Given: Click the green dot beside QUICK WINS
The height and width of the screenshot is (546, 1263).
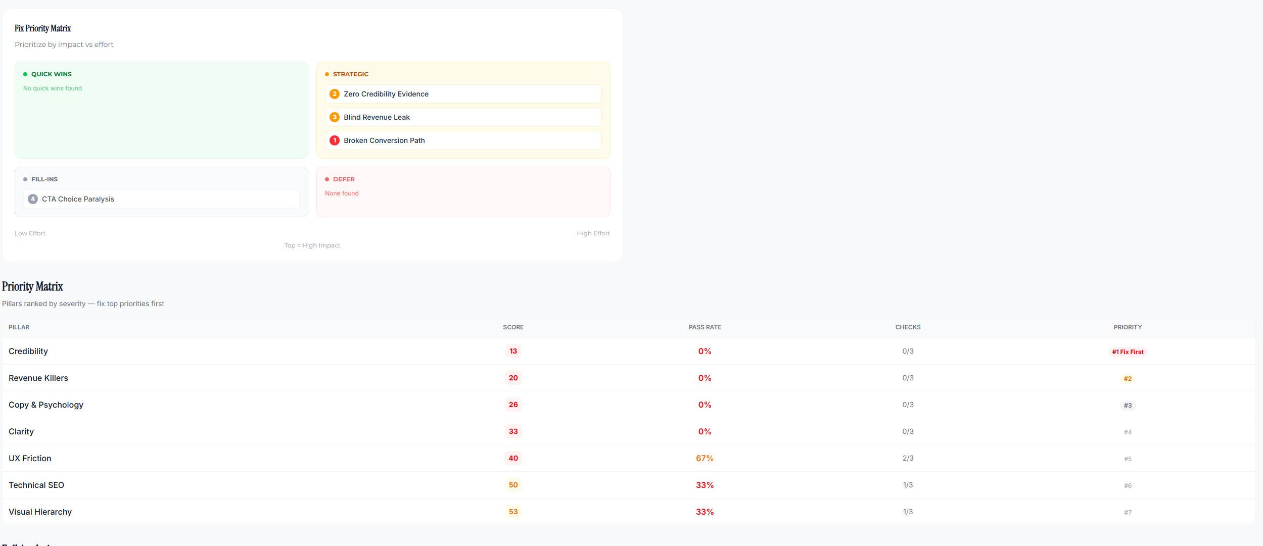Looking at the screenshot, I should [24, 74].
